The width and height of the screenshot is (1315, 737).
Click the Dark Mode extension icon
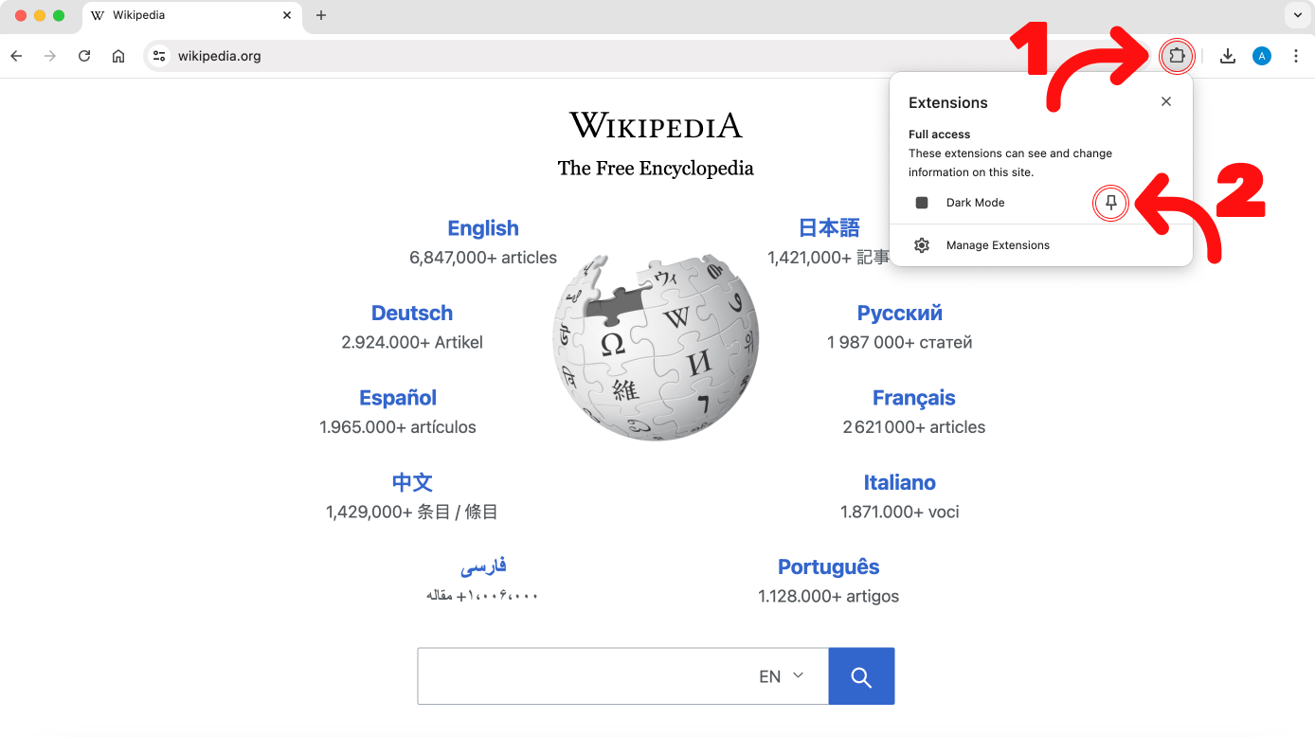[922, 203]
